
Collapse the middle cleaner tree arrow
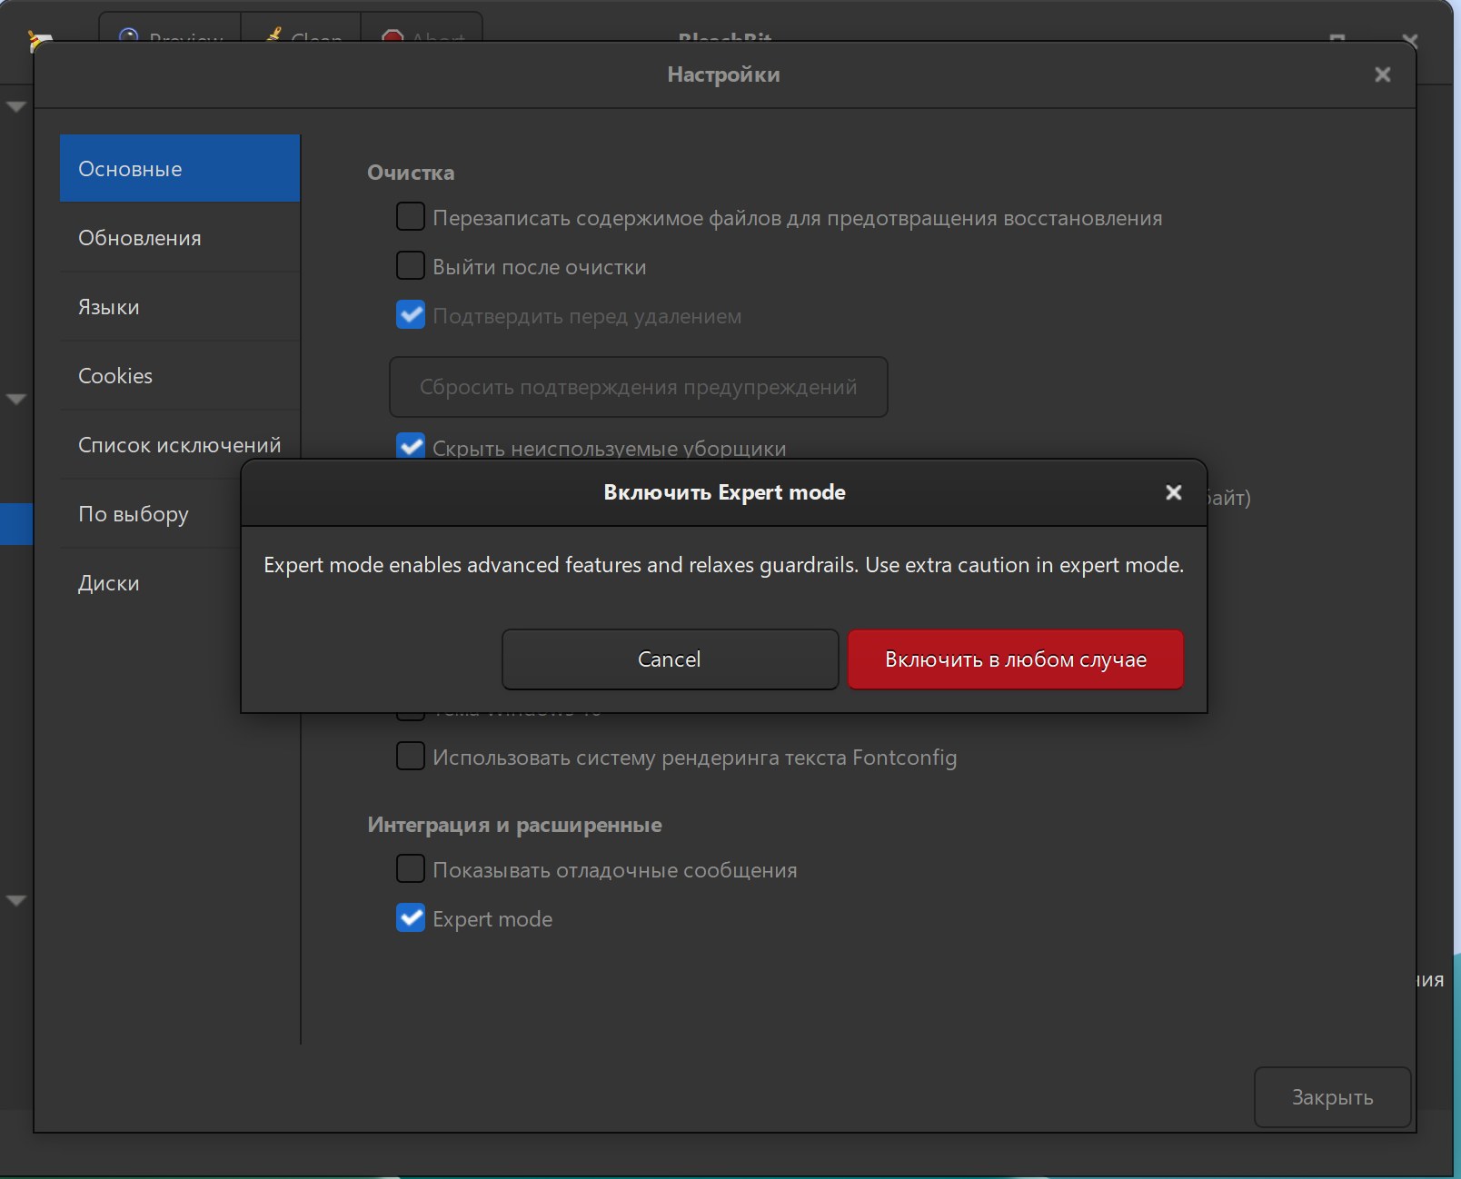[15, 399]
